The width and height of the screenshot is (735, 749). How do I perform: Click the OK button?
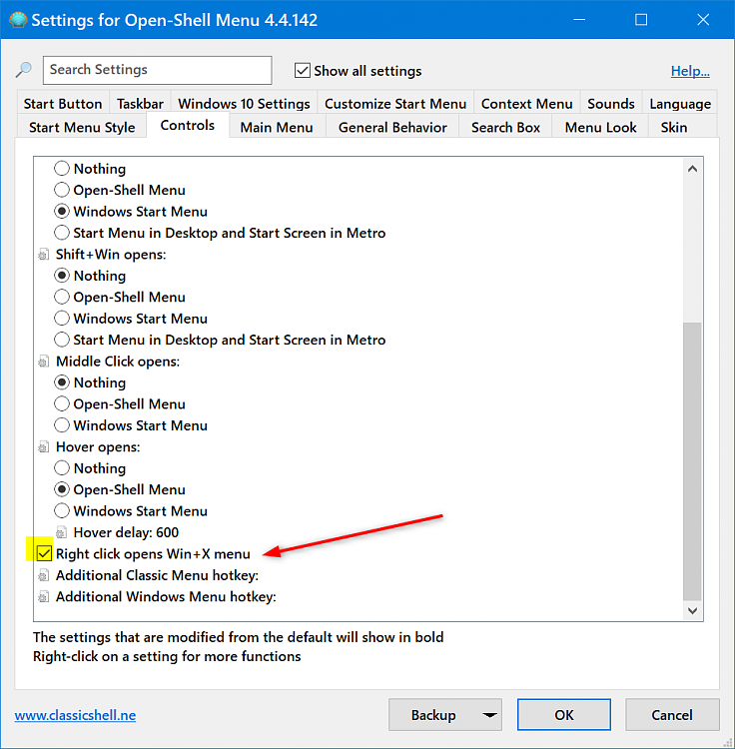click(564, 715)
